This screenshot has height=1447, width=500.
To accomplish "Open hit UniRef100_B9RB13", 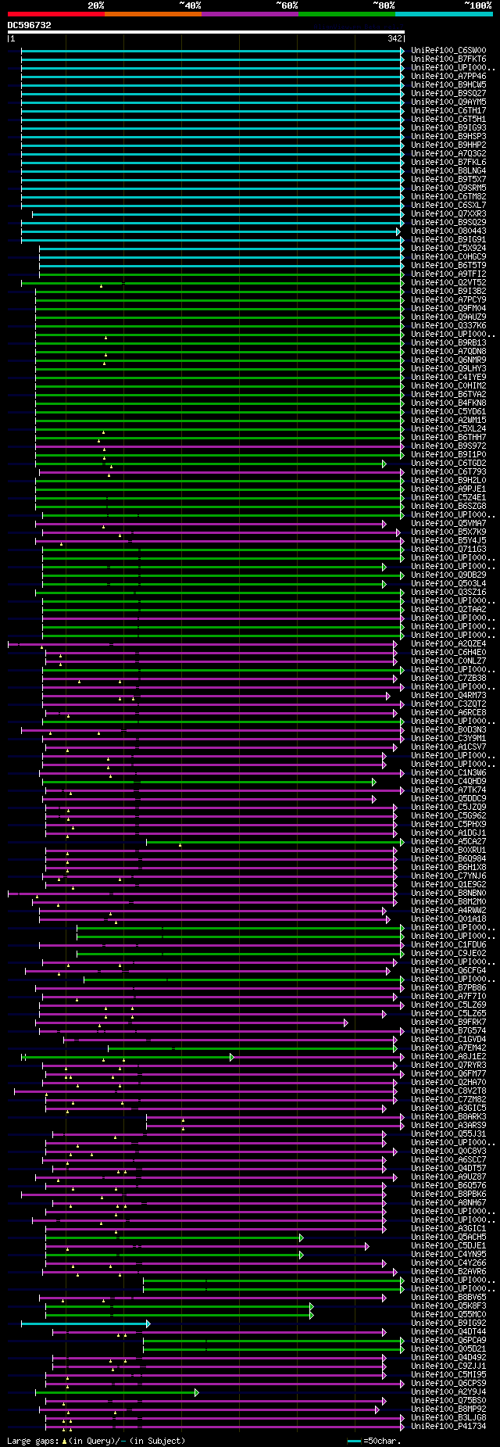I will coord(448,342).
